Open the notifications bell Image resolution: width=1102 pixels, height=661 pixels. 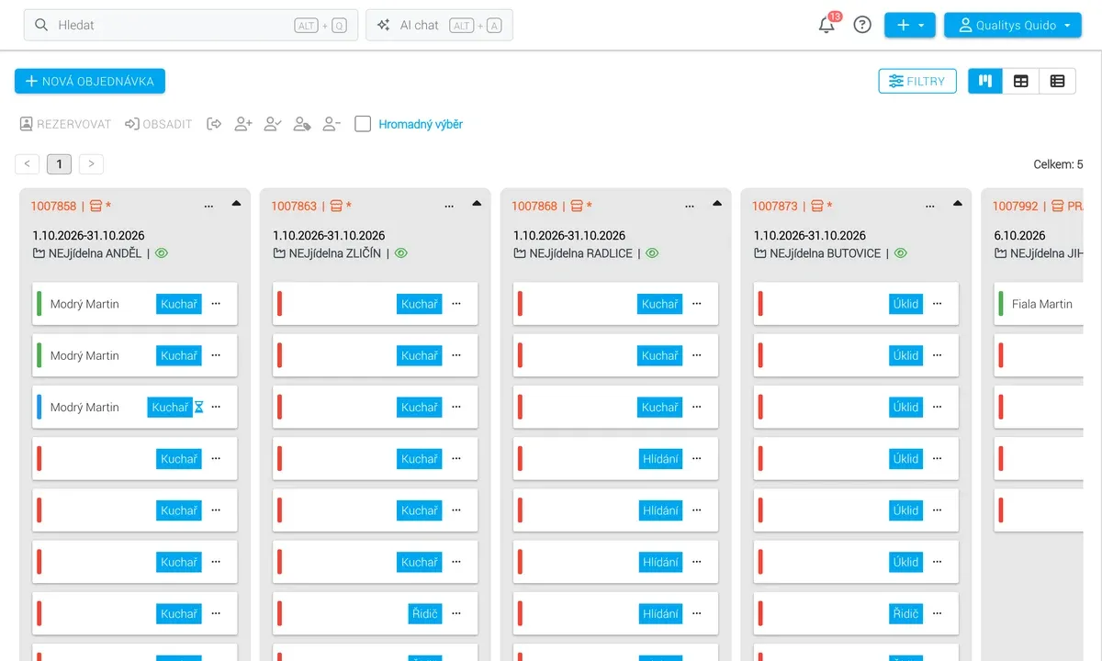coord(827,25)
